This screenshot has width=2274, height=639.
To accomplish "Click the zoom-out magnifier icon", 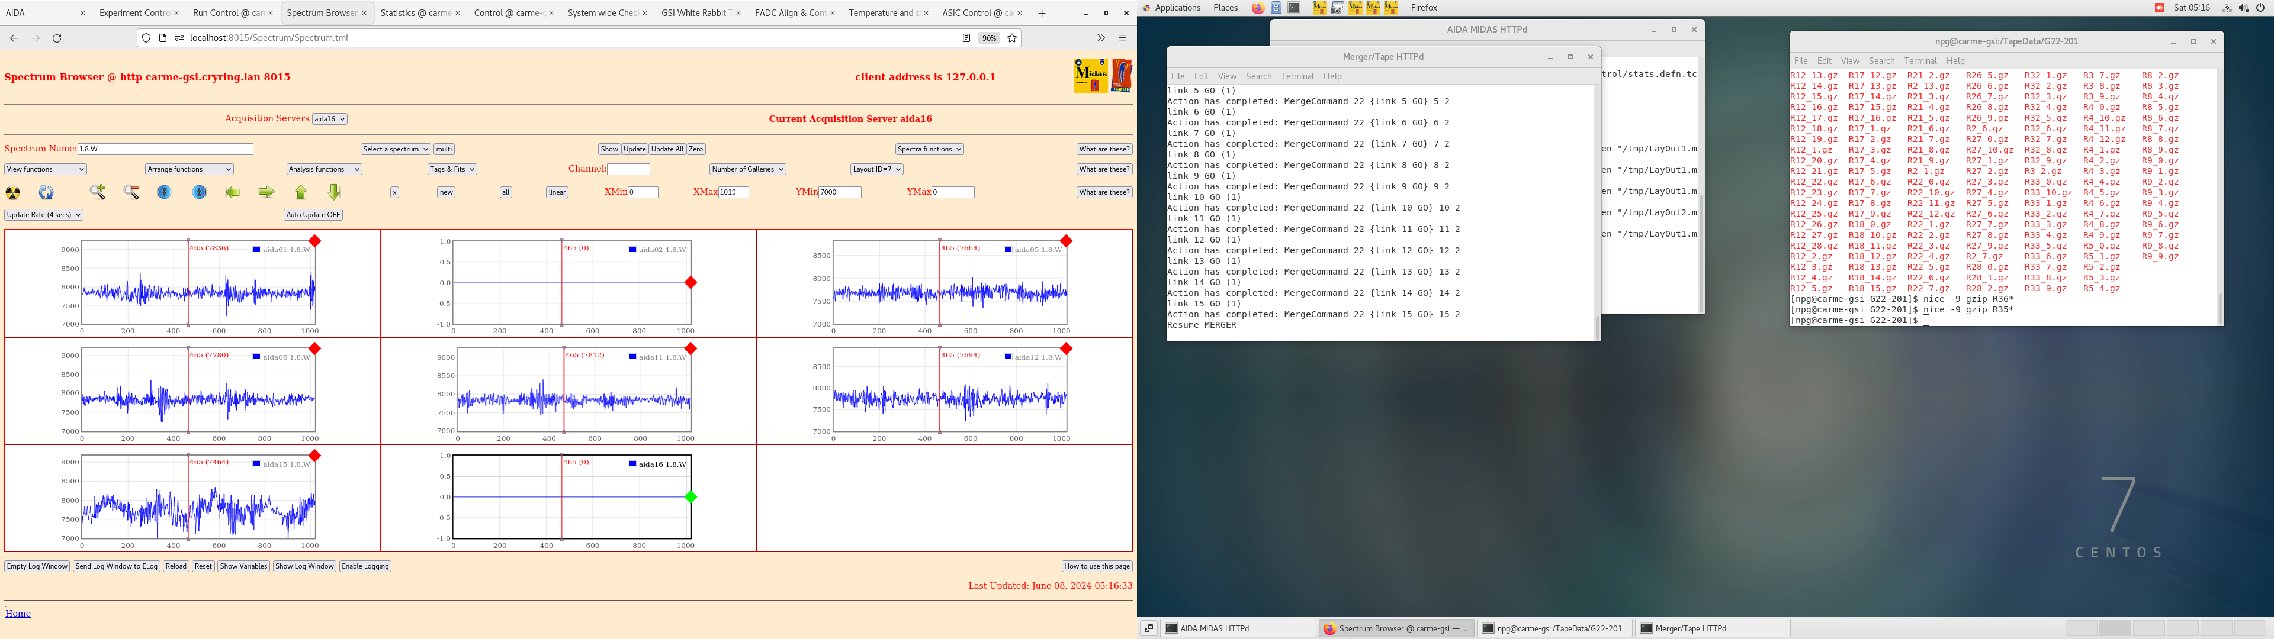I will click(x=131, y=192).
